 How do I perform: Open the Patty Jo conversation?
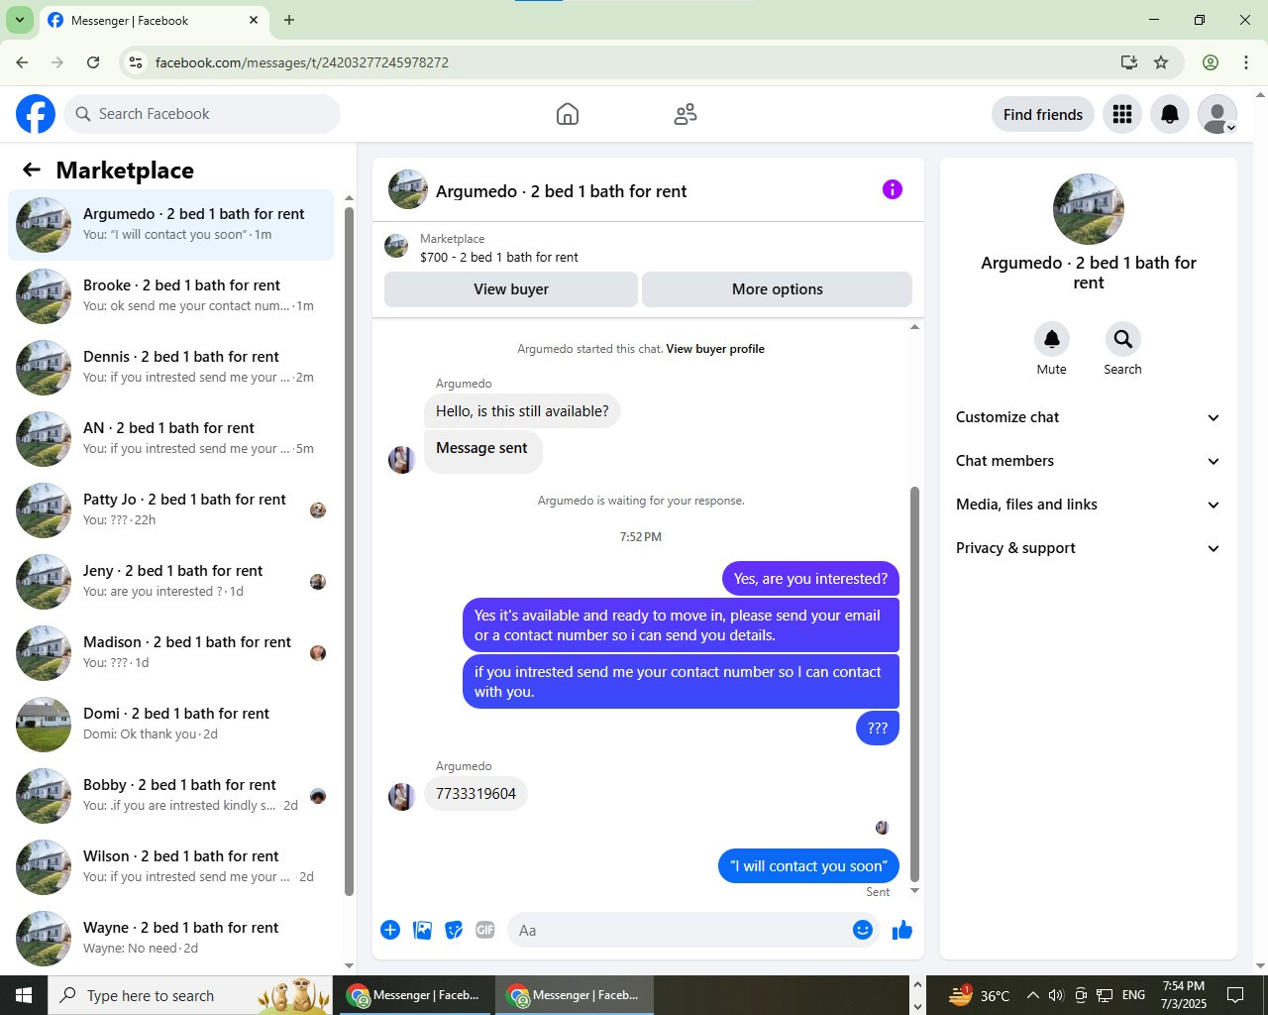[x=170, y=510]
